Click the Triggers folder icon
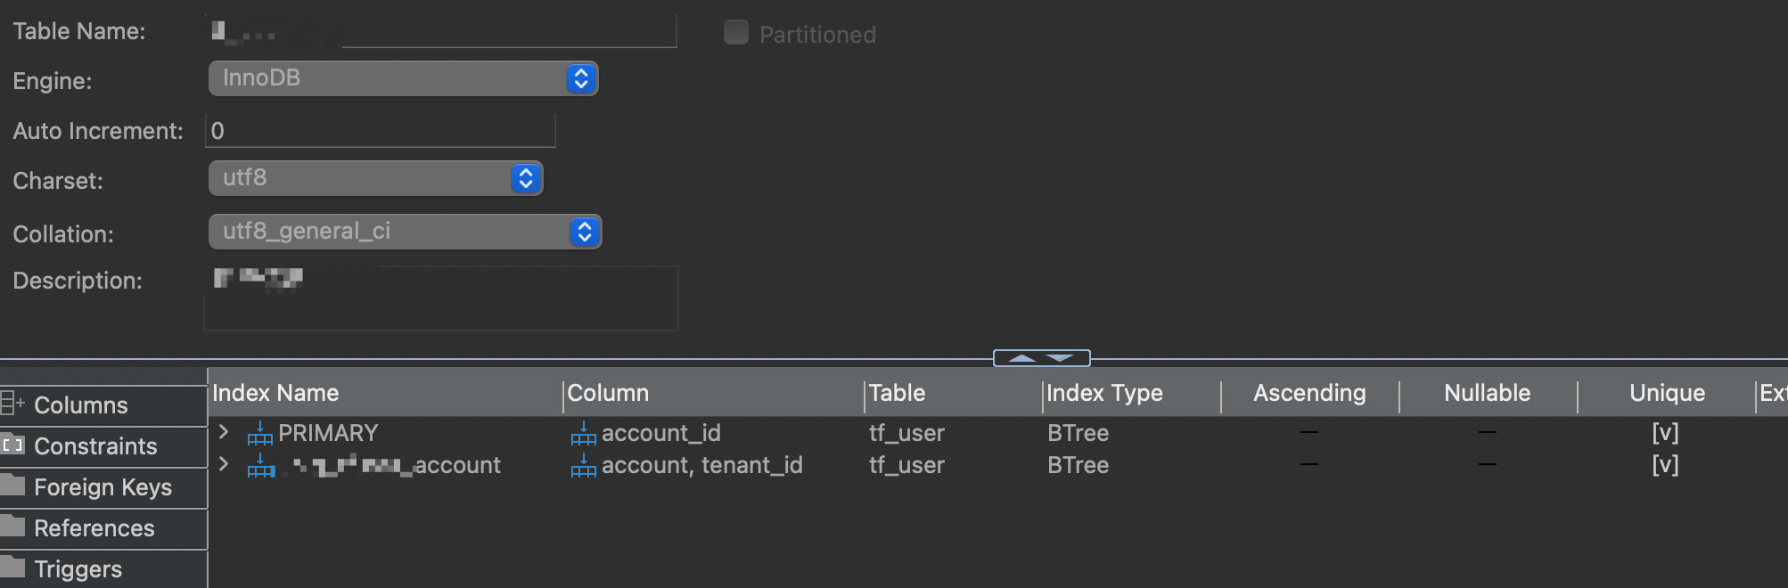This screenshot has width=1788, height=588. (12, 568)
